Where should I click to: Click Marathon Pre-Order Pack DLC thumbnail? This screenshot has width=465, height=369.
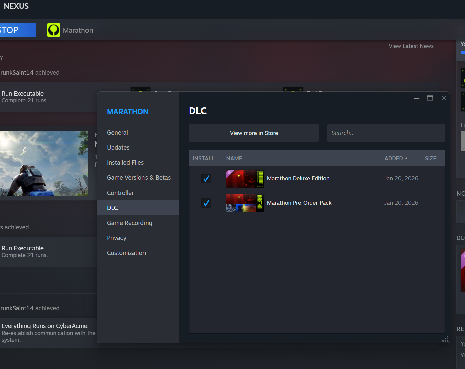(x=245, y=203)
